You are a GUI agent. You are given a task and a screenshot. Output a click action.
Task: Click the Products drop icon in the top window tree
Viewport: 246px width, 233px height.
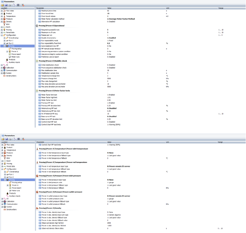pyautogui.click(x=7, y=59)
